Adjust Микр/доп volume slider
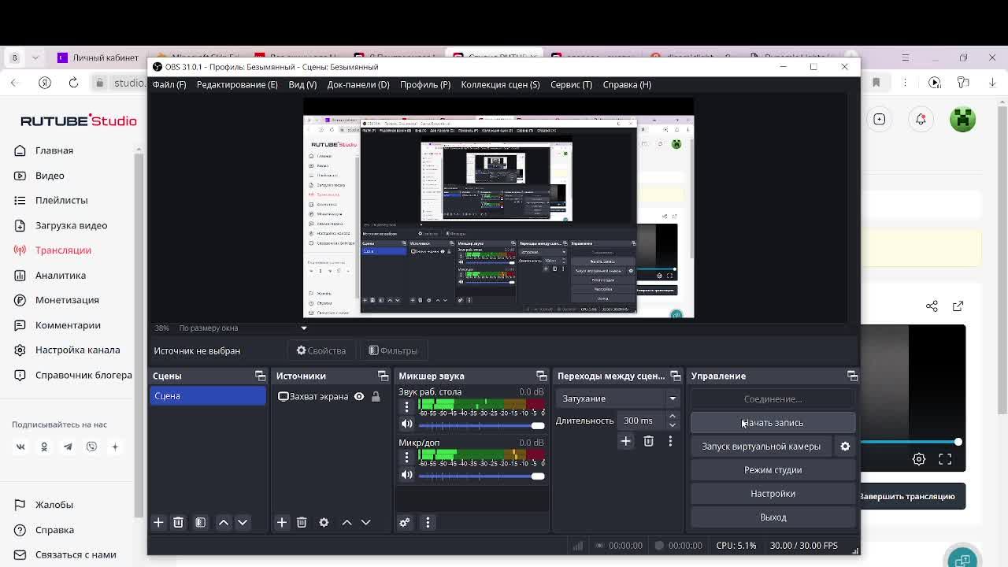Screen dimensions: 1008x567 pyautogui.click(x=481, y=476)
